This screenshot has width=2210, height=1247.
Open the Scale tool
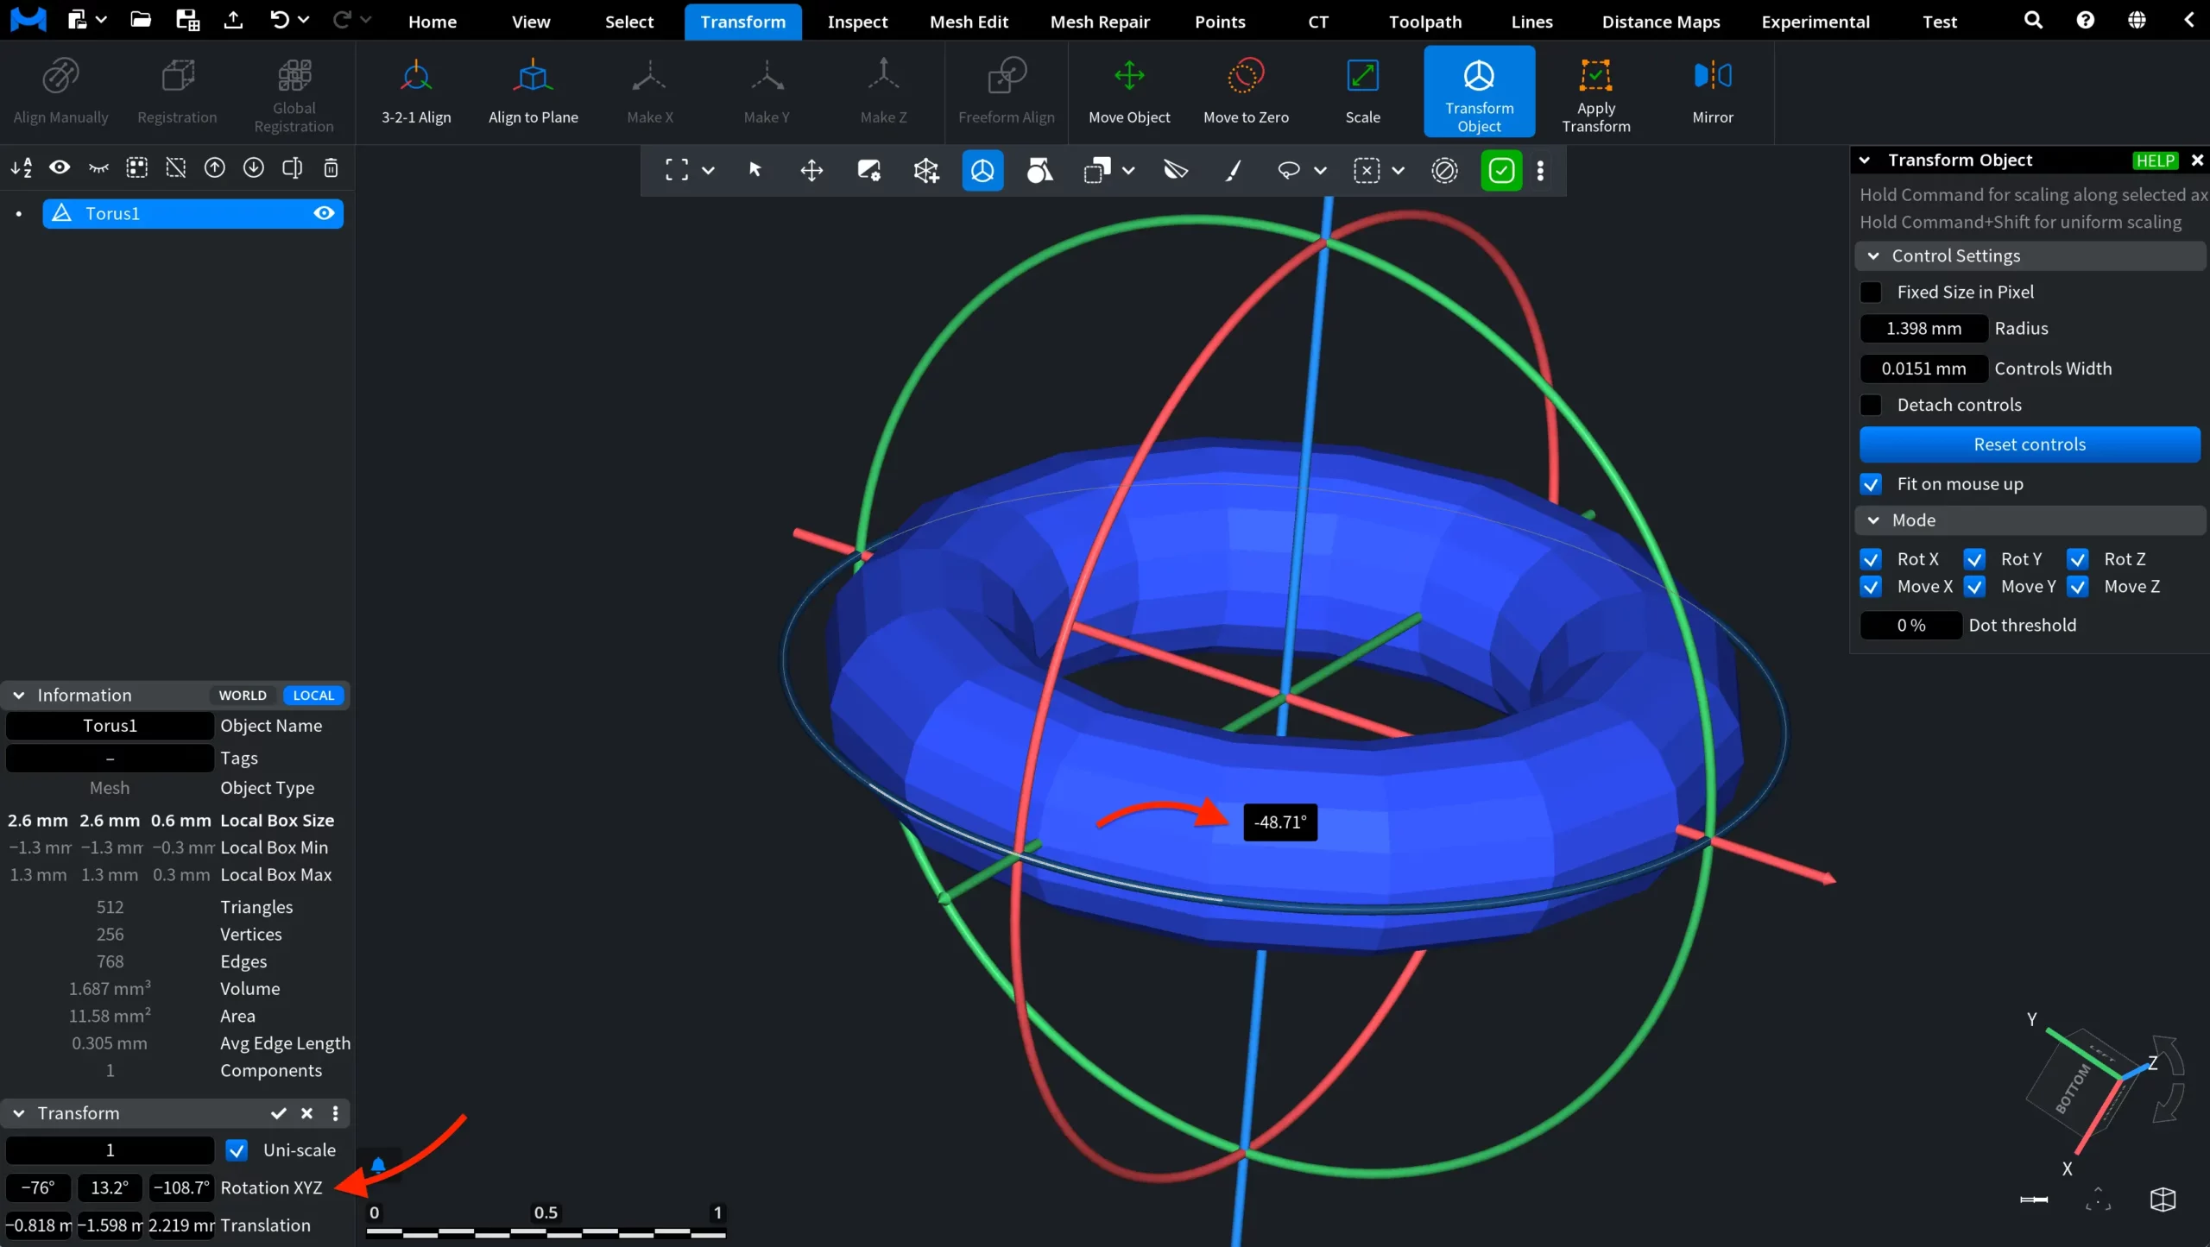point(1362,91)
